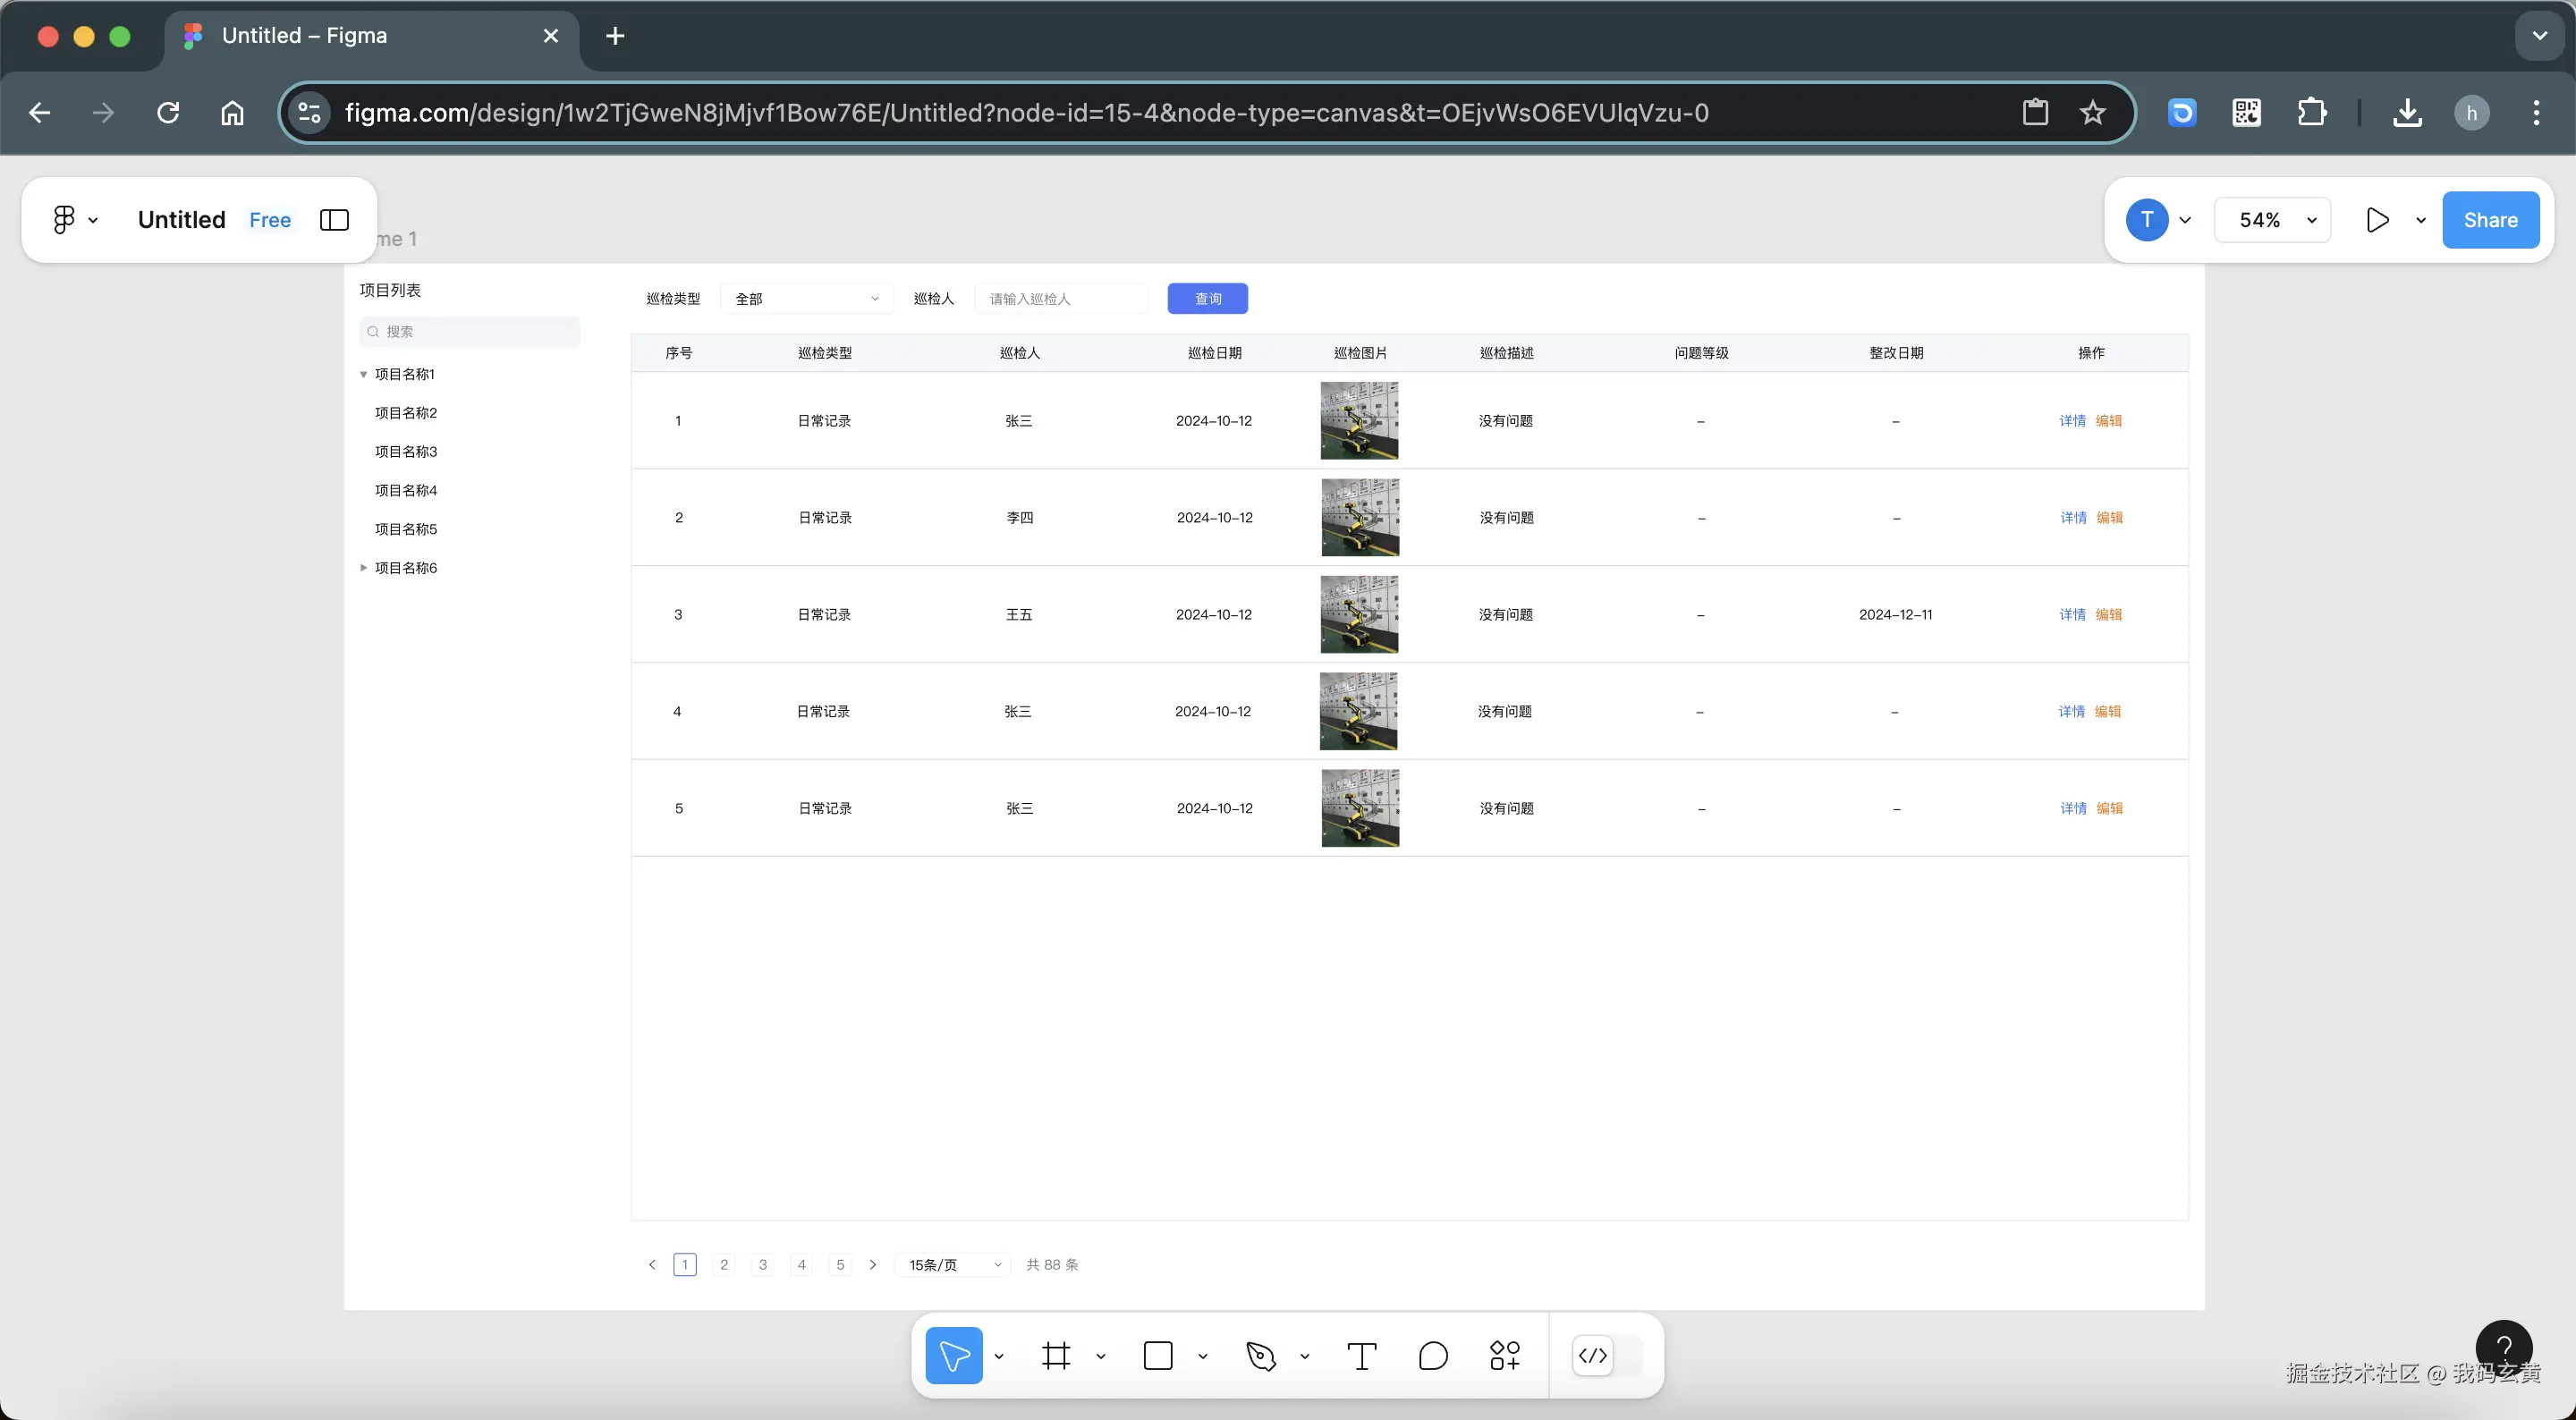Toggle Dev Mode switch
The height and width of the screenshot is (1420, 2576).
(x=1605, y=1356)
